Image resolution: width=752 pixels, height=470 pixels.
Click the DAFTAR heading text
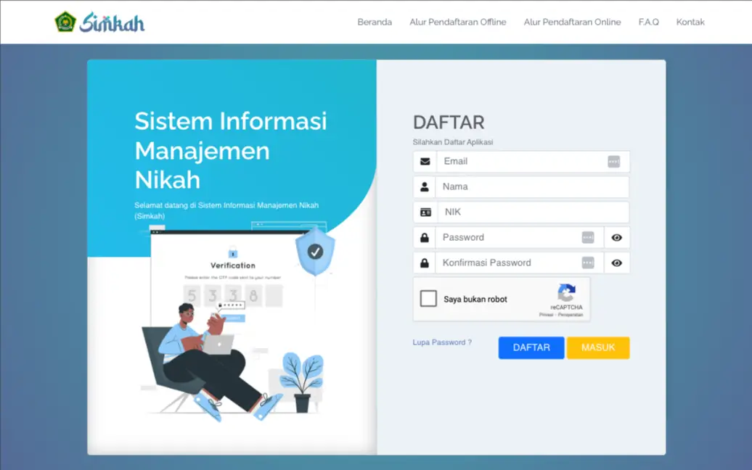click(449, 123)
